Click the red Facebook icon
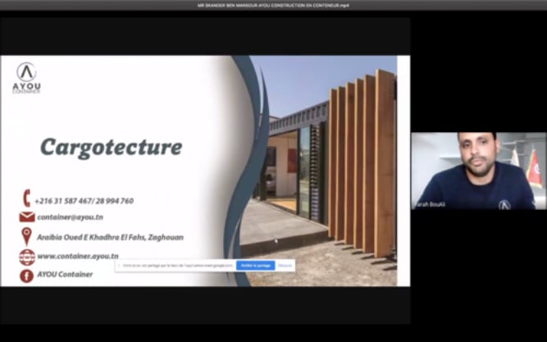547x342 pixels. pyautogui.click(x=26, y=276)
